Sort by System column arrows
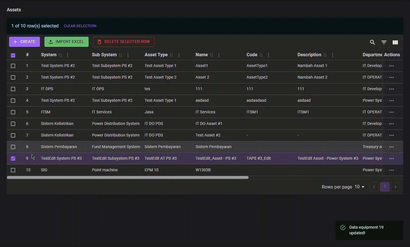The height and width of the screenshot is (247, 410). tap(60, 55)
